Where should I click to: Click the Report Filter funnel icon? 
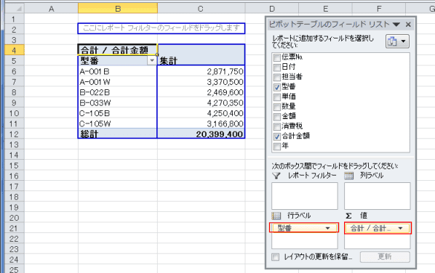[276, 176]
